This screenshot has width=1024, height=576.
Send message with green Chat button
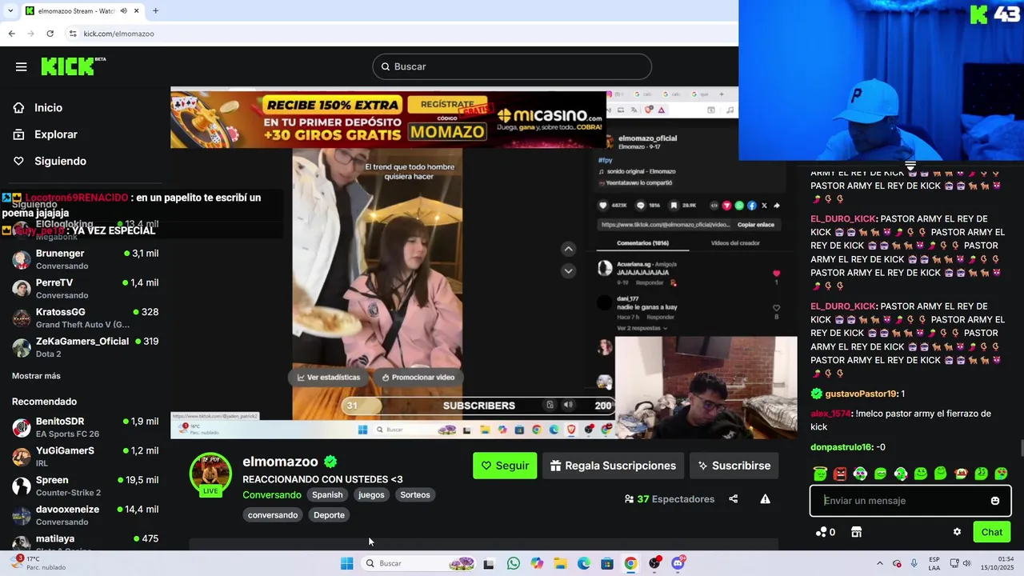(x=992, y=532)
